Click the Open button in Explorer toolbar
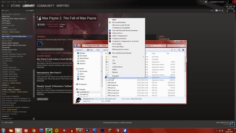 tap(90, 50)
